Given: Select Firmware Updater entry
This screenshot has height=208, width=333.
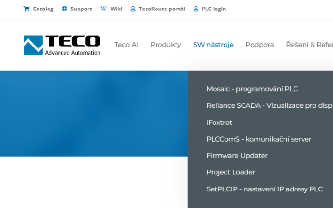Looking at the screenshot, I should [237, 156].
